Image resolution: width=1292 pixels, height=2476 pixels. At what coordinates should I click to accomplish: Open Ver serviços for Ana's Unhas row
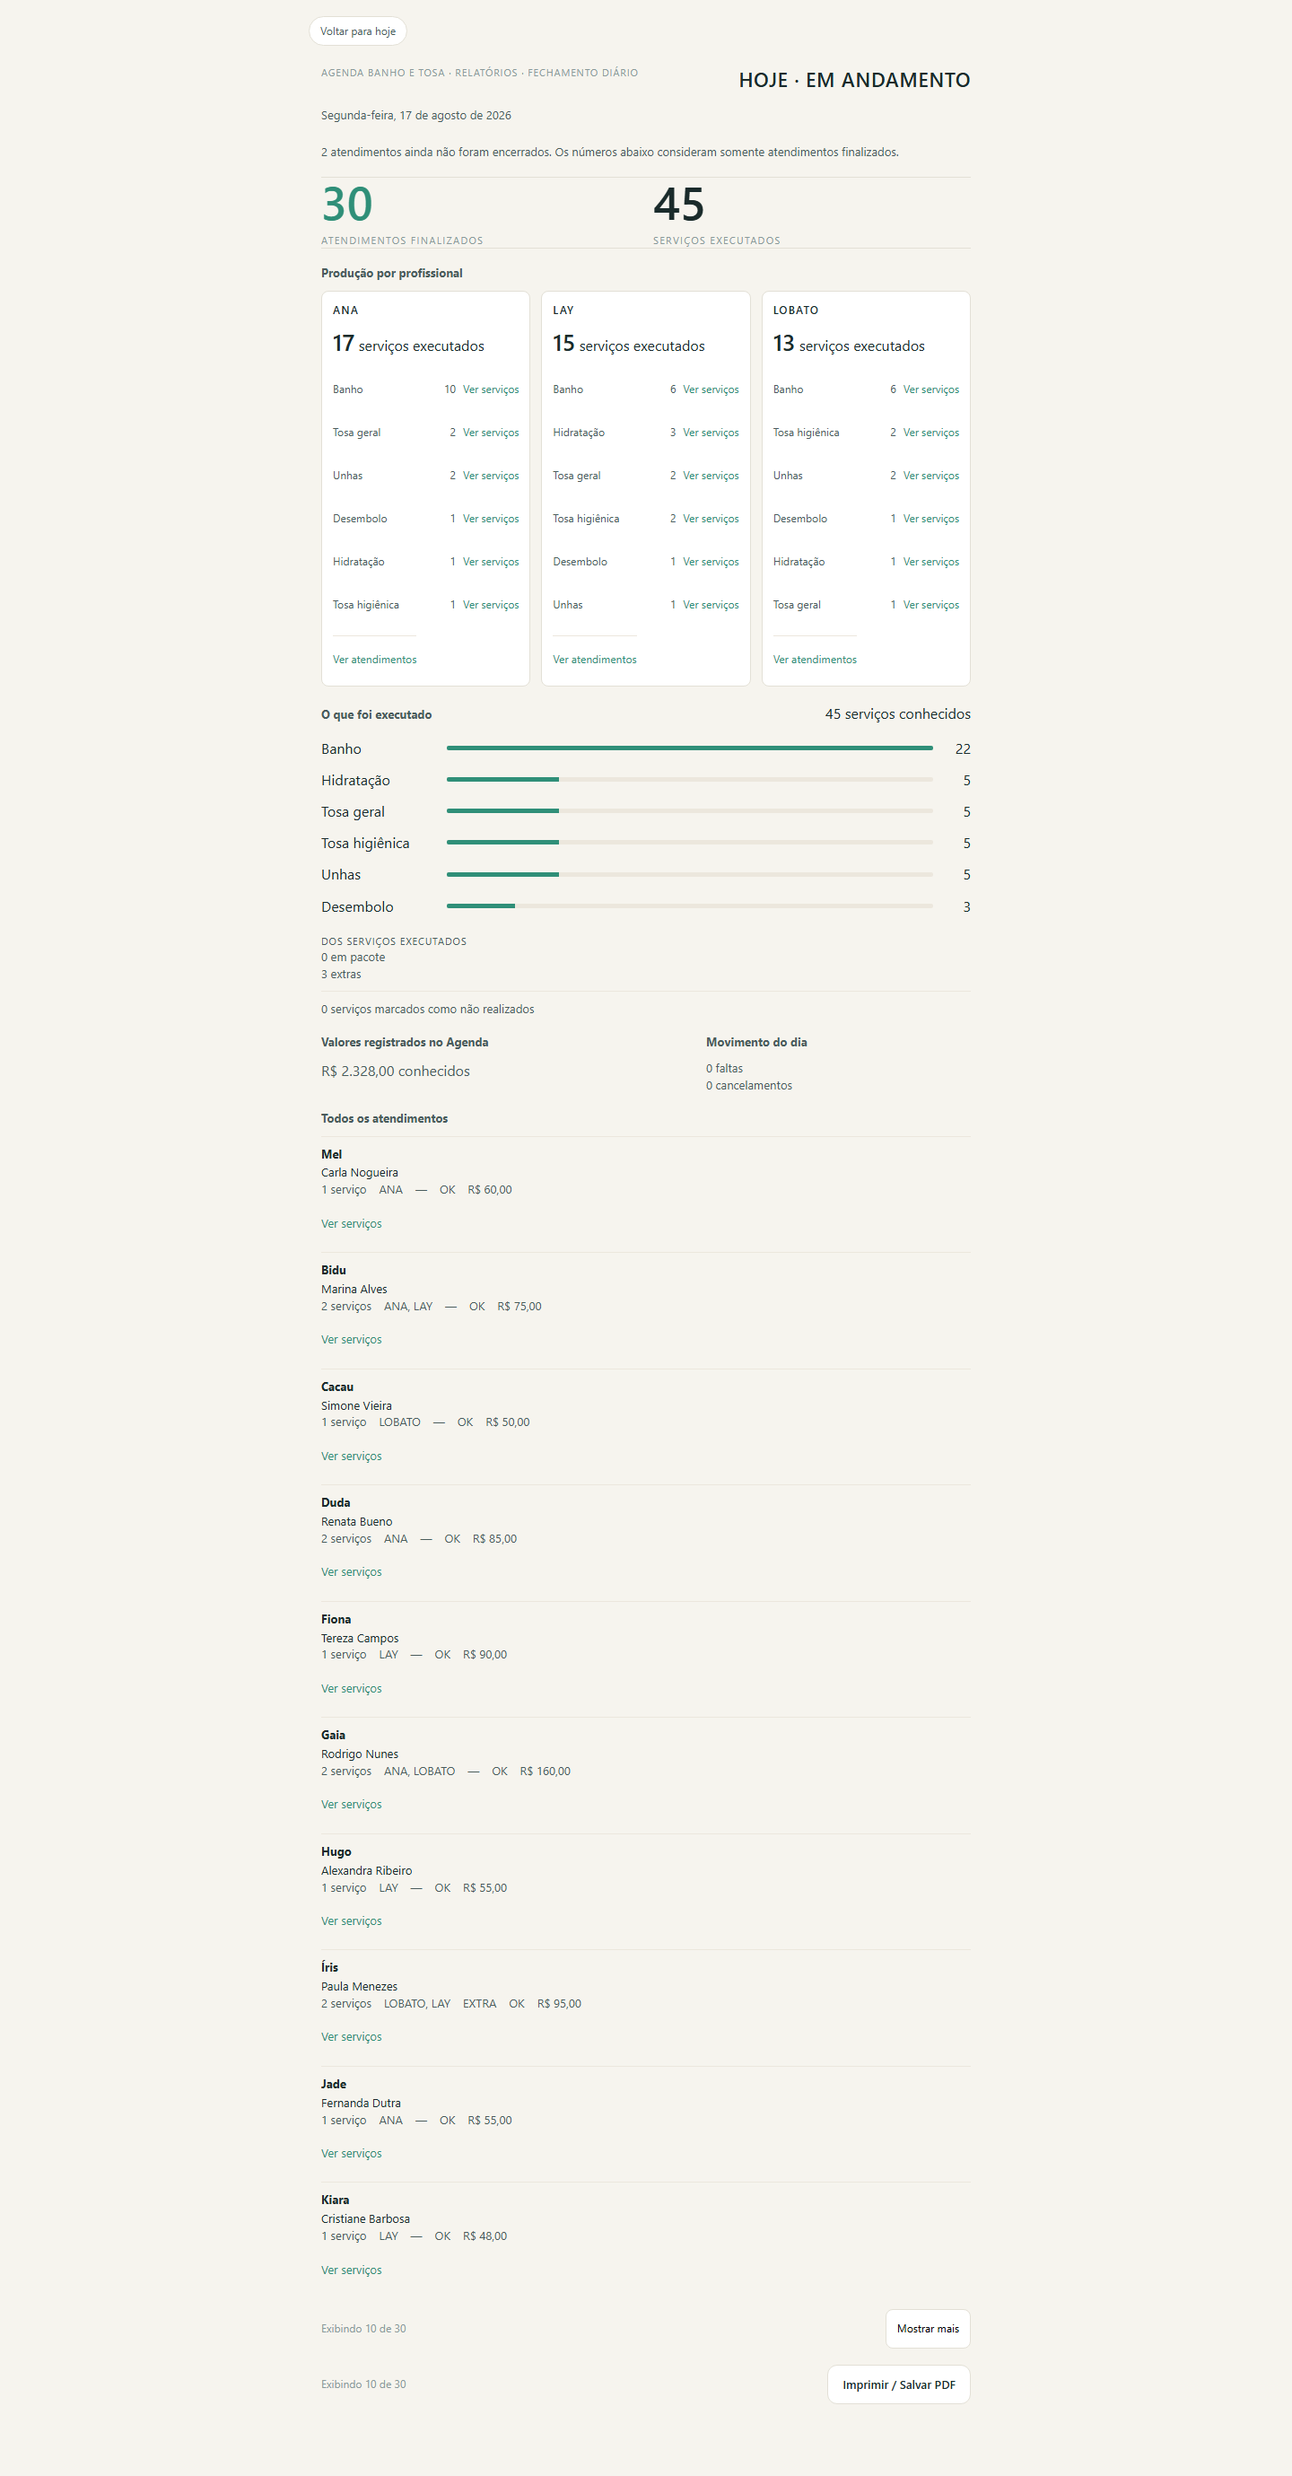pyautogui.click(x=490, y=476)
